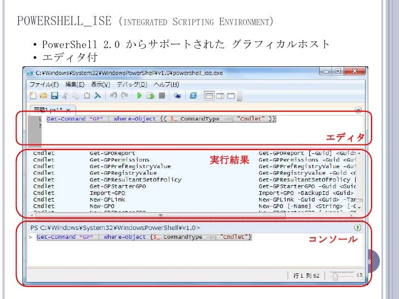This screenshot has width=399, height=299.
Task: Cut selection with the scissors icon
Action: tap(65, 96)
